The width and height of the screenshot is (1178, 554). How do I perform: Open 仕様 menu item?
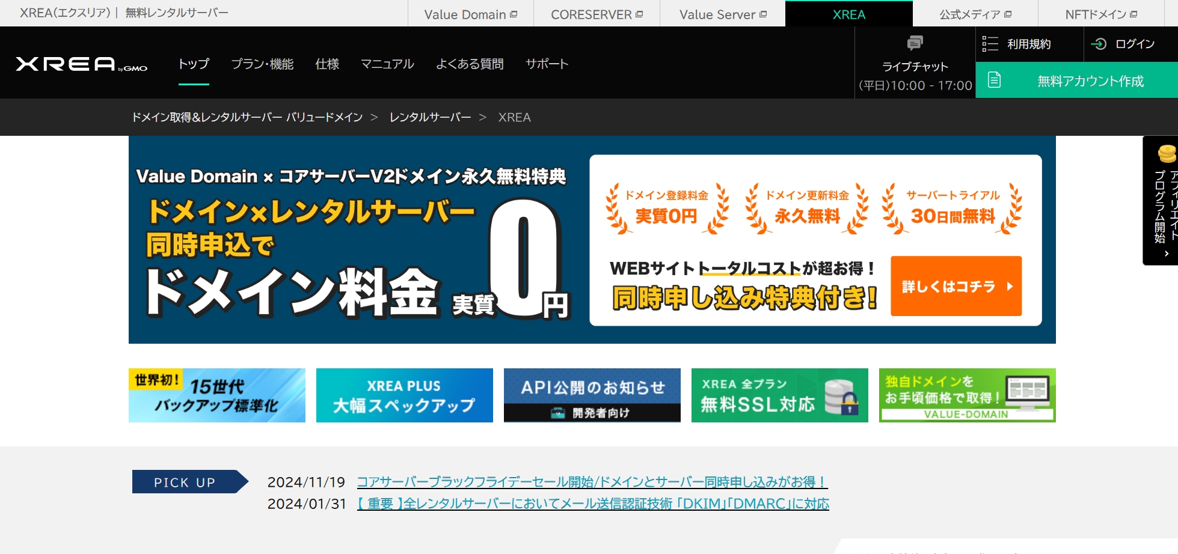click(327, 64)
